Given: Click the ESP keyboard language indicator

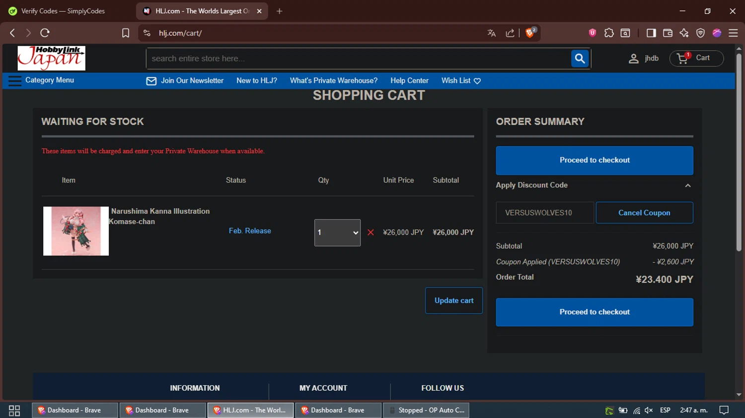Looking at the screenshot, I should 665,411.
